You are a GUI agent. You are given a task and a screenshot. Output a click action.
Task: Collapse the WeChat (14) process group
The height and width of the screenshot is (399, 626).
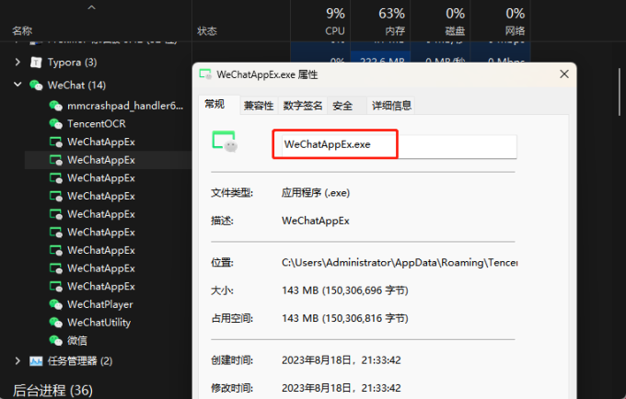click(x=17, y=85)
